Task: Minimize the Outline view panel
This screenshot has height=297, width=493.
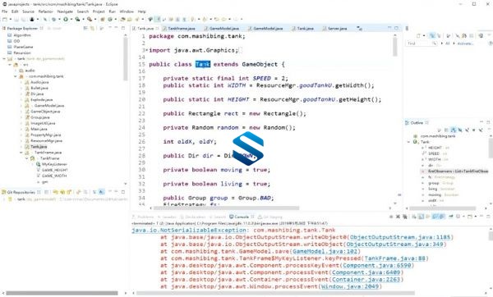Action: [481, 122]
